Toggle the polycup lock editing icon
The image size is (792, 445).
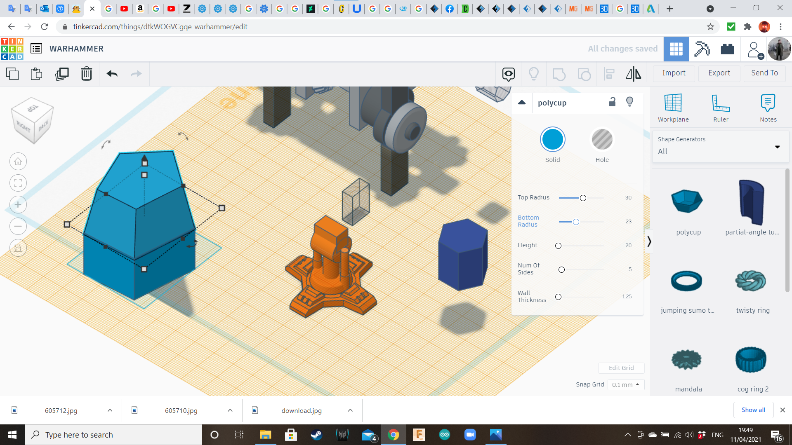point(612,102)
